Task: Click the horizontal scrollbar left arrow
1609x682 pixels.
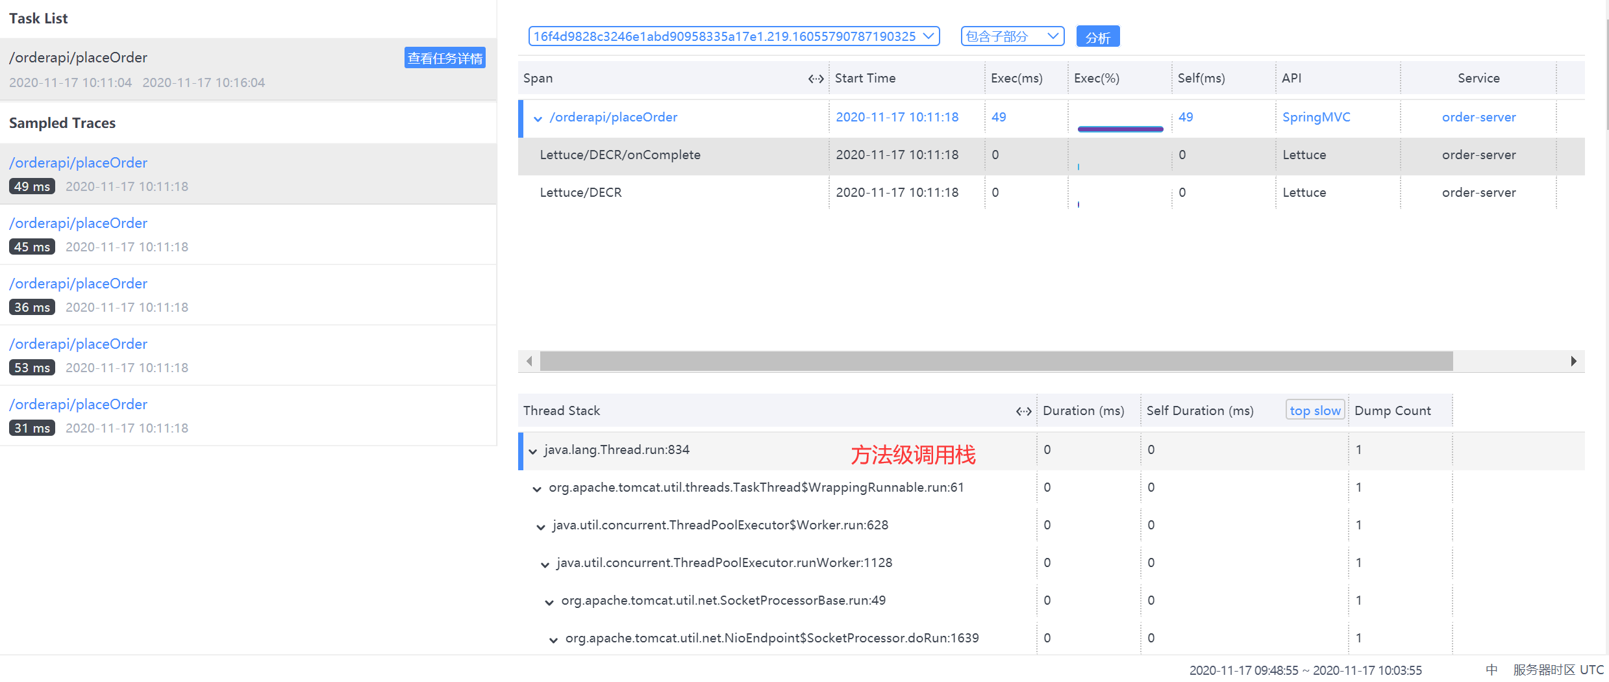Action: tap(529, 360)
